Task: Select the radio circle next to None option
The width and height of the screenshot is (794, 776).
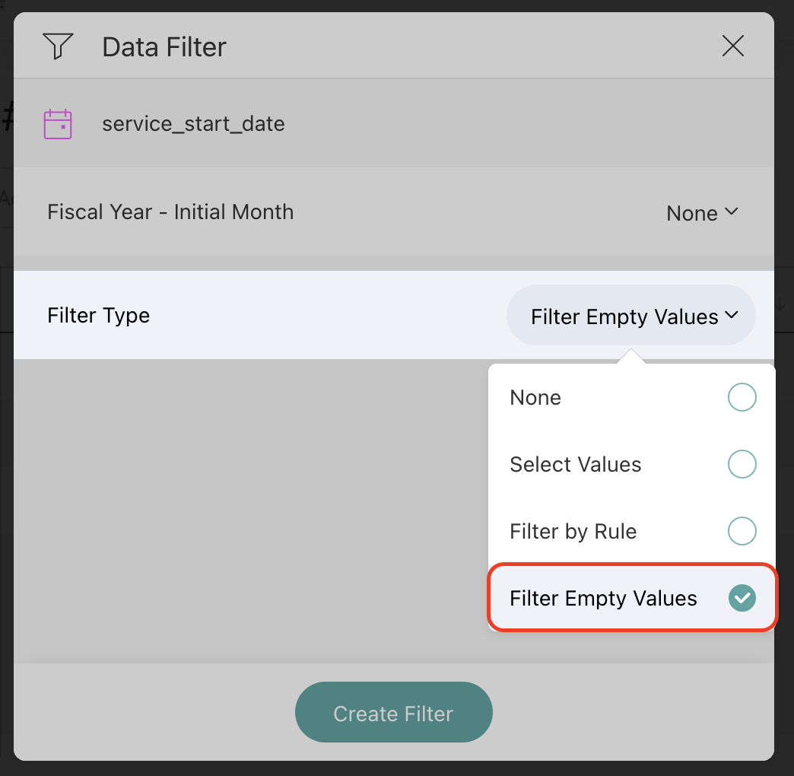Action: [742, 398]
